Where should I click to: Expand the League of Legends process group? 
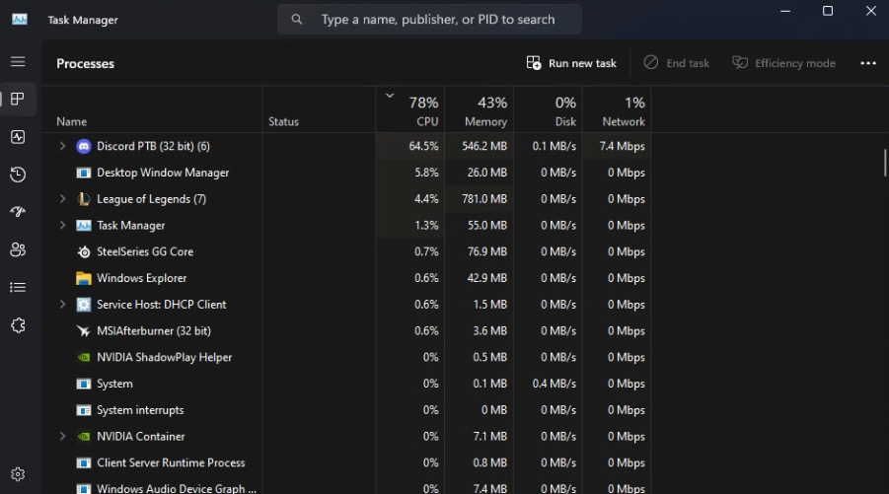coord(62,199)
